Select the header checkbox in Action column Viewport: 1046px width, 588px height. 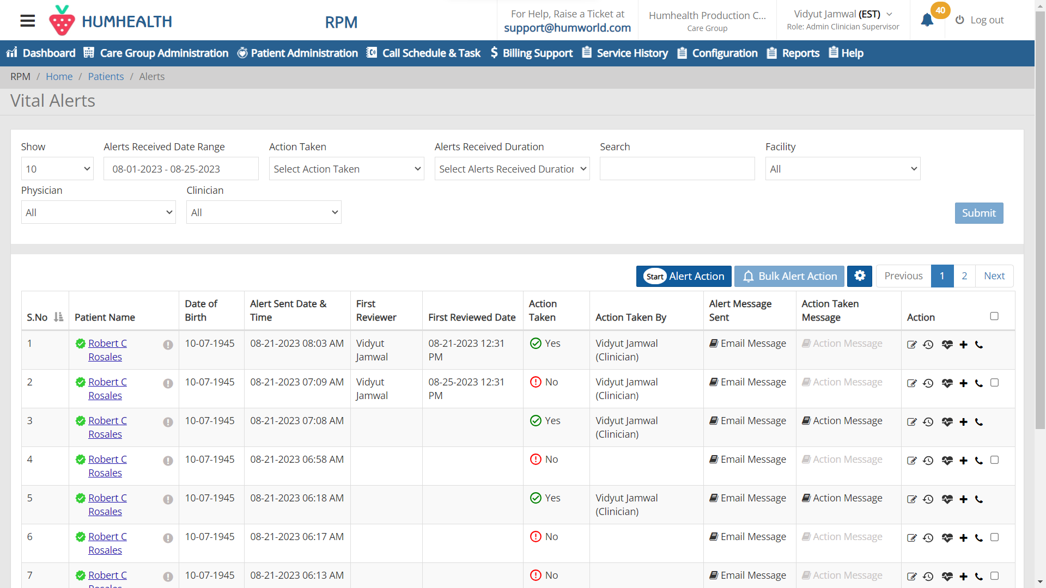995,316
